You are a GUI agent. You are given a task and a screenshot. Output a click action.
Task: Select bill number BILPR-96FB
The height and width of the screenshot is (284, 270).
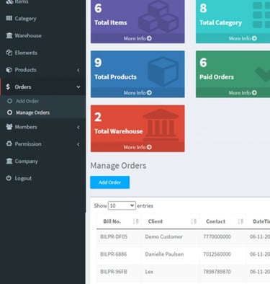pyautogui.click(x=114, y=272)
